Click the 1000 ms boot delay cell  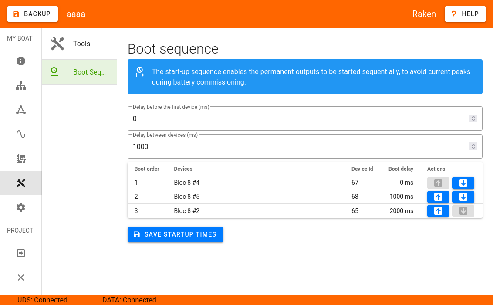[x=402, y=197]
